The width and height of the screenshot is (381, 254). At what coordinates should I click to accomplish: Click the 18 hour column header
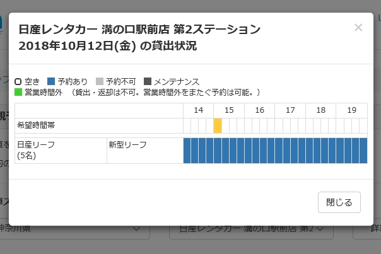click(320, 110)
